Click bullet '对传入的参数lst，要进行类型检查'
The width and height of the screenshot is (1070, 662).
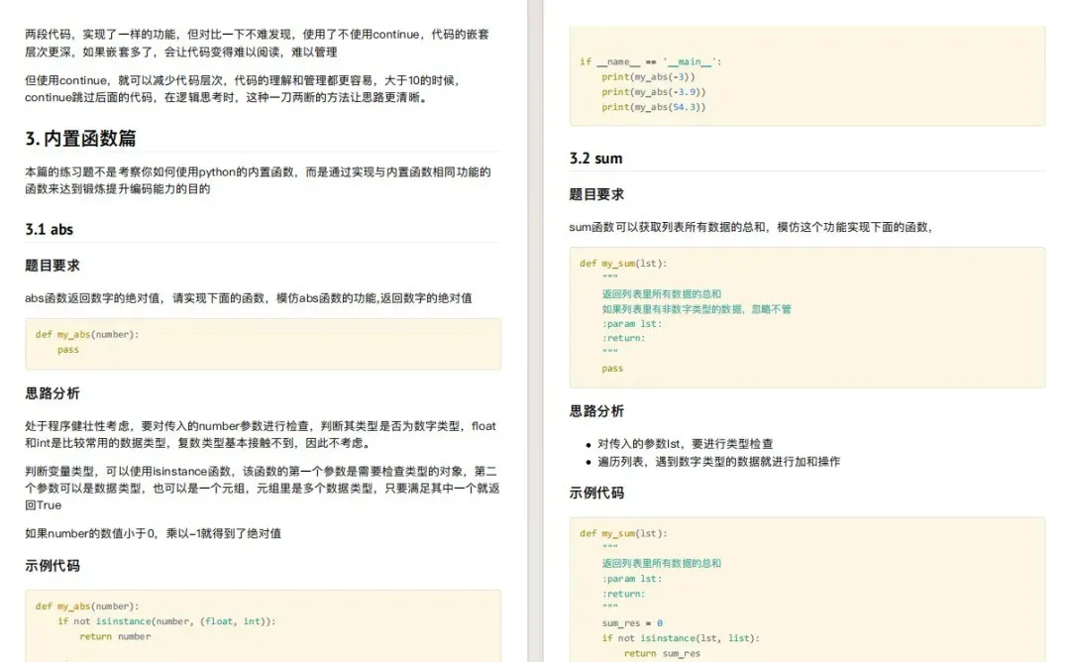click(686, 444)
